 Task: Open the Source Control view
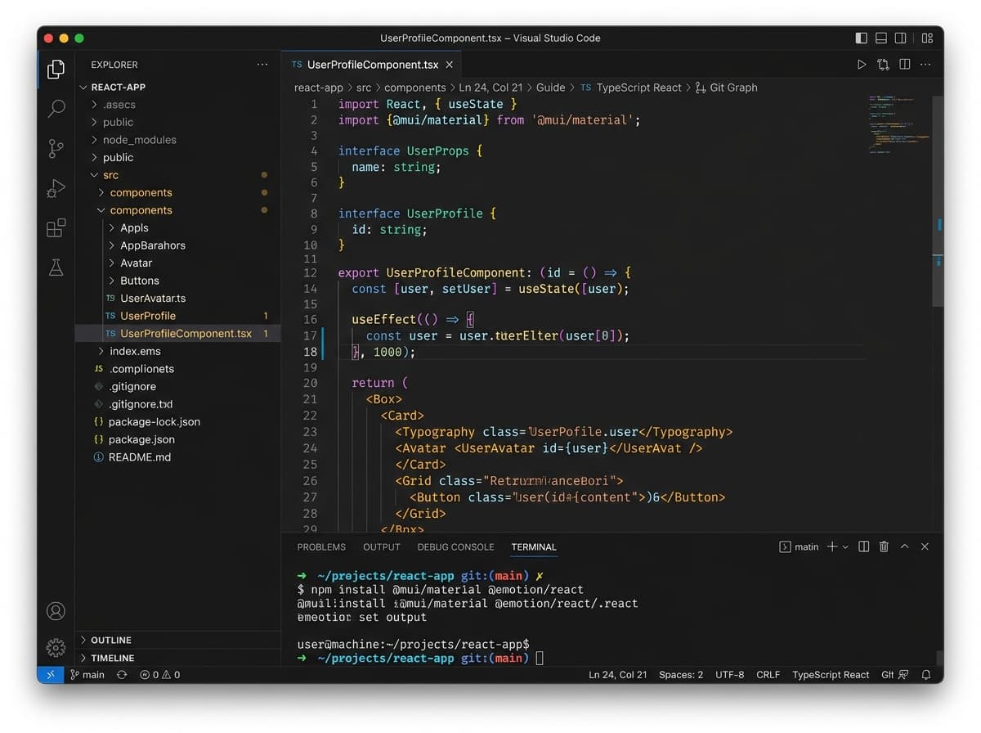[x=56, y=148]
